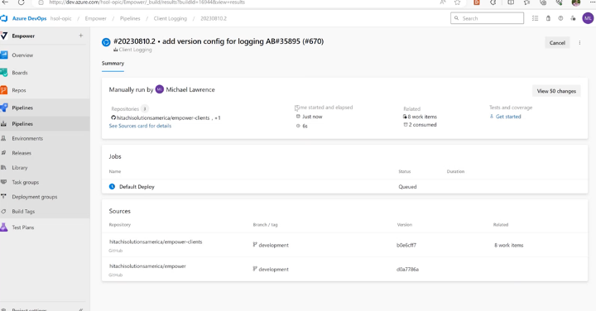
Task: Open the Overview hub icon in sidebar
Action: click(4, 55)
